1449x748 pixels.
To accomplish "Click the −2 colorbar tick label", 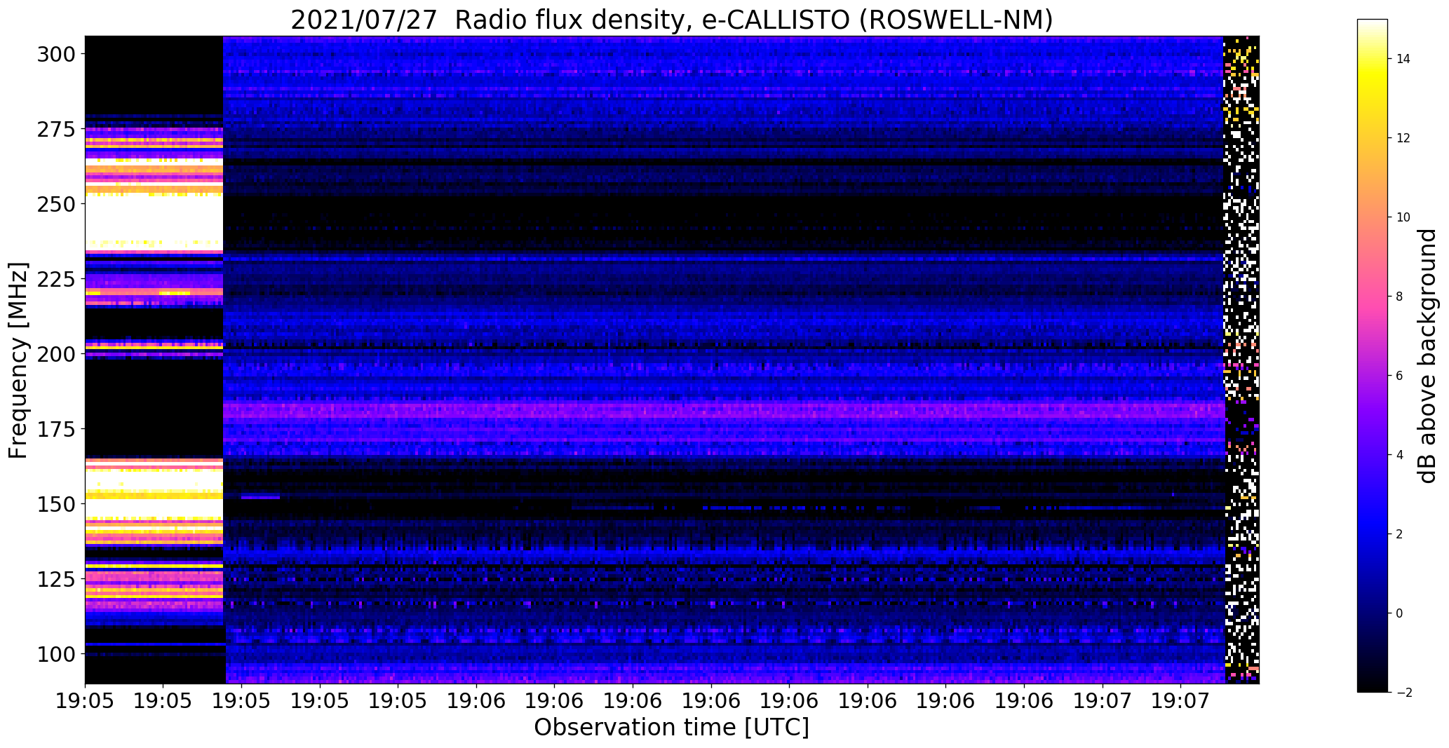I will click(x=1403, y=693).
